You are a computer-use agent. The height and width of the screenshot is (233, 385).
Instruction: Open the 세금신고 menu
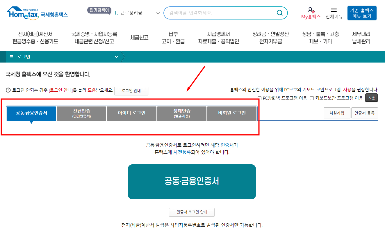139,37
